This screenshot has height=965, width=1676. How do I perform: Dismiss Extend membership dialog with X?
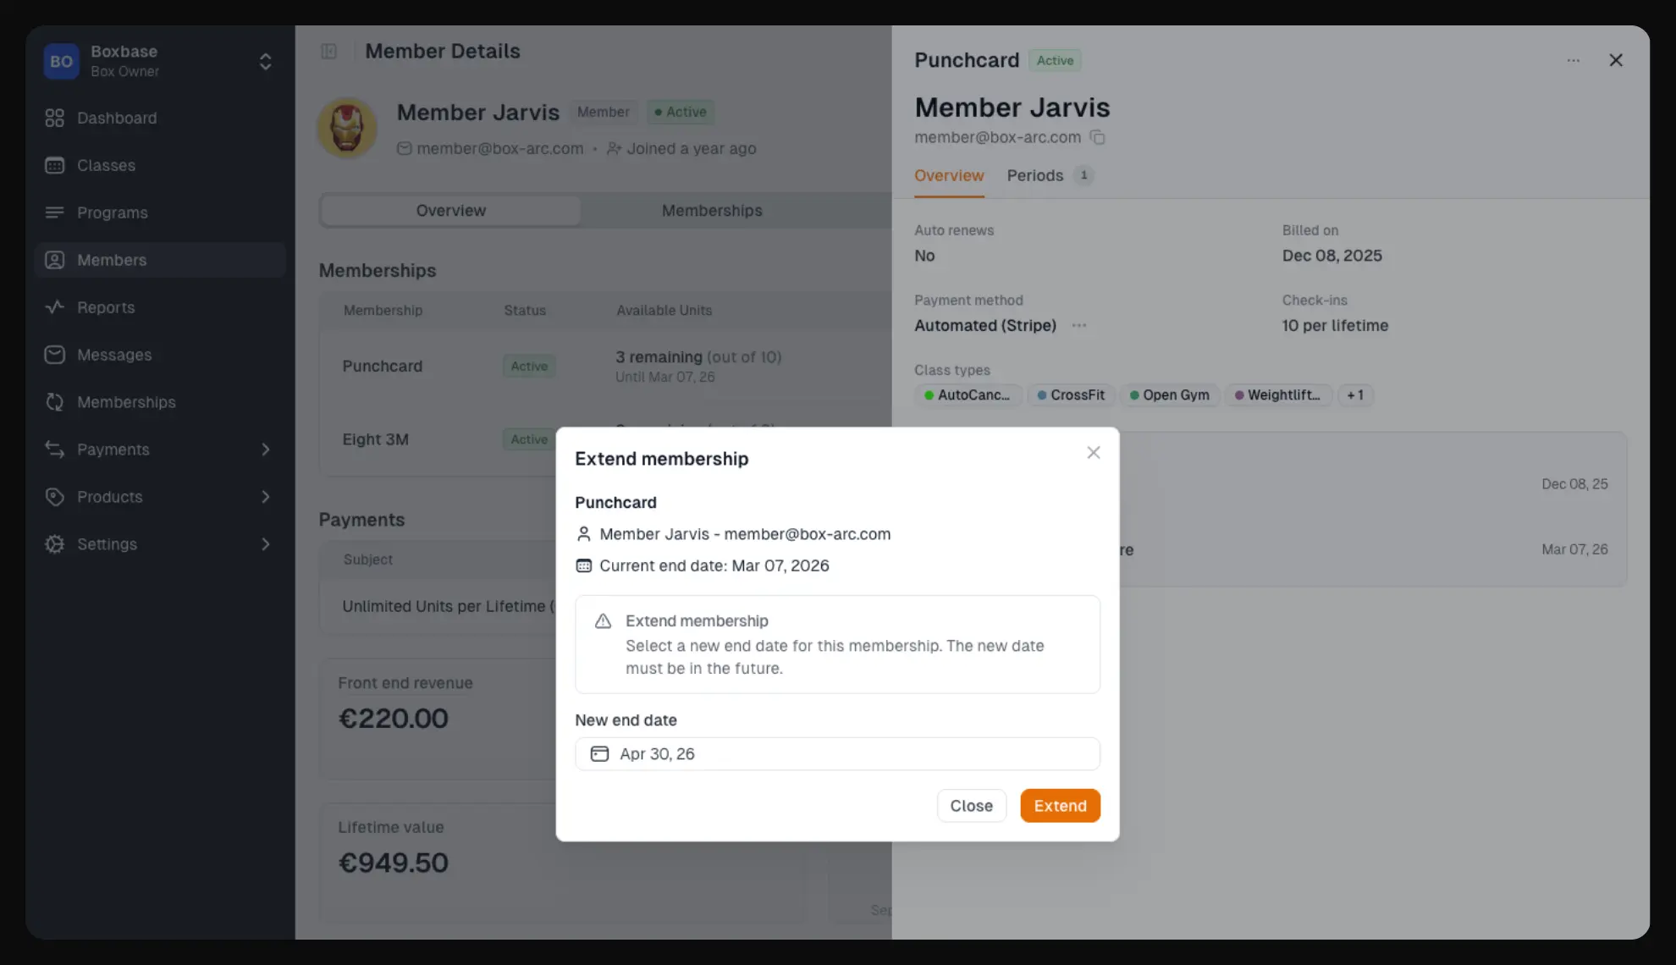pos(1094,453)
